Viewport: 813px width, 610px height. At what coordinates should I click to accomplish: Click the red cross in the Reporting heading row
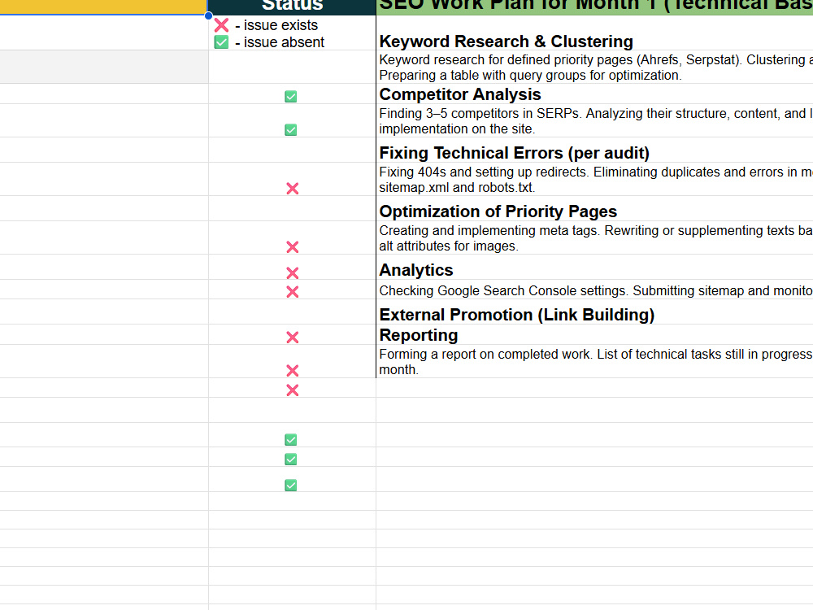tap(293, 338)
